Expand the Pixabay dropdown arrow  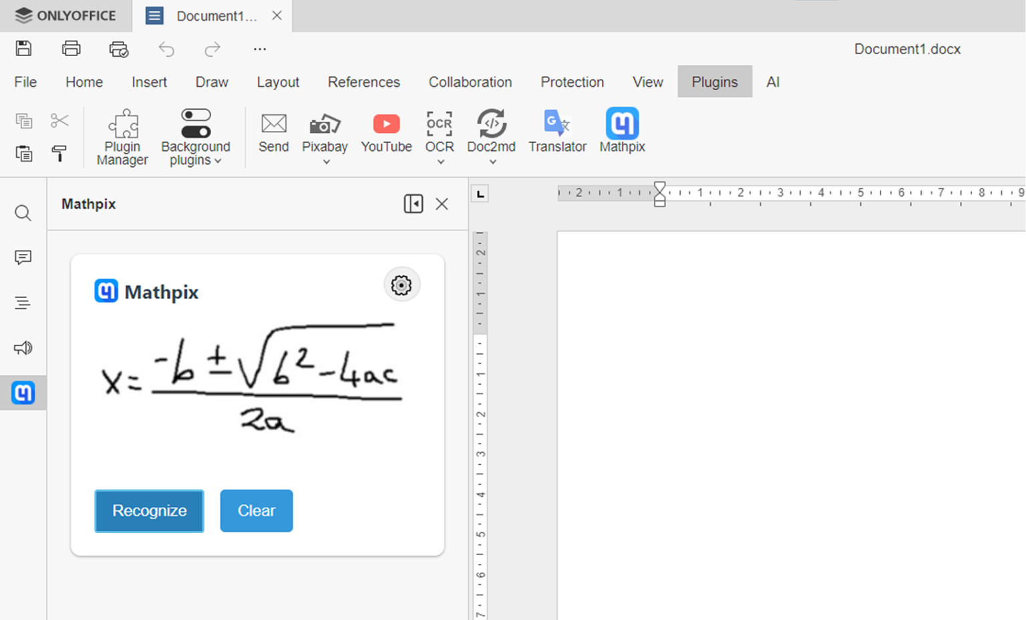coord(325,161)
